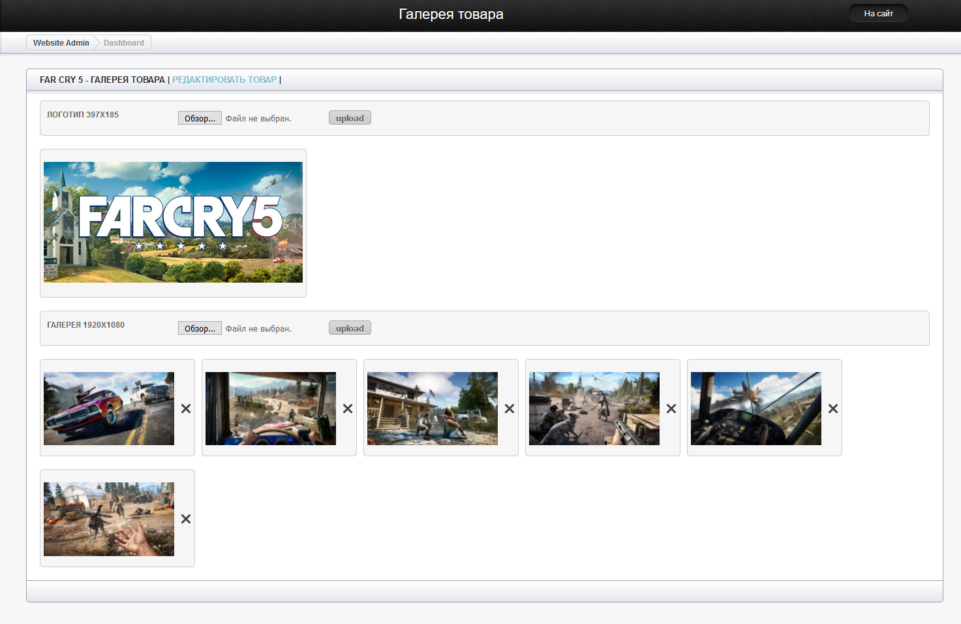Go to Website Admin breadcrumb
The width and height of the screenshot is (961, 624).
tap(61, 43)
